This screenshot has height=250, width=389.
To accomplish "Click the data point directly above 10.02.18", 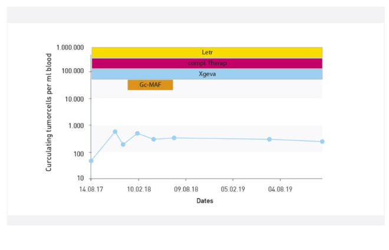I will [137, 134].
